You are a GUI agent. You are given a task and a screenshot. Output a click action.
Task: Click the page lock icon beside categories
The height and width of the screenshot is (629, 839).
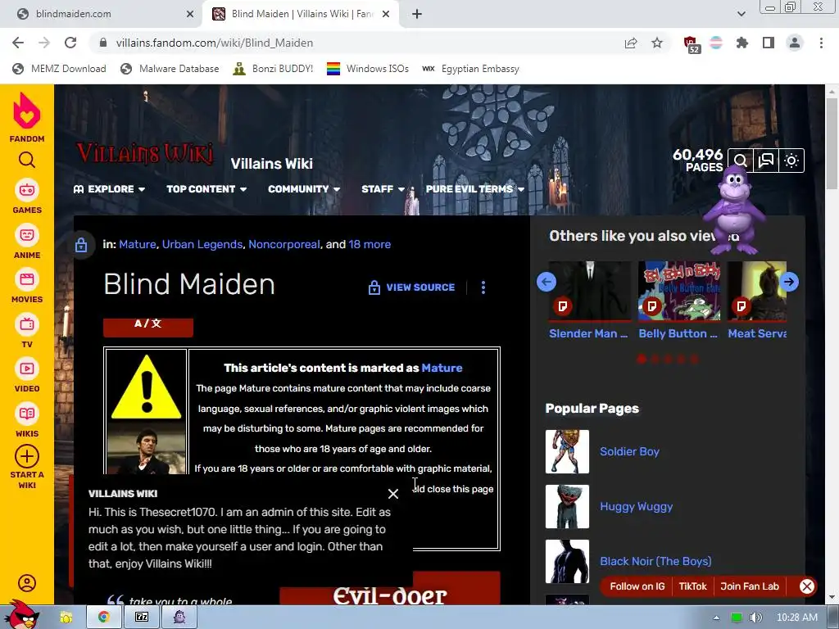(x=81, y=245)
